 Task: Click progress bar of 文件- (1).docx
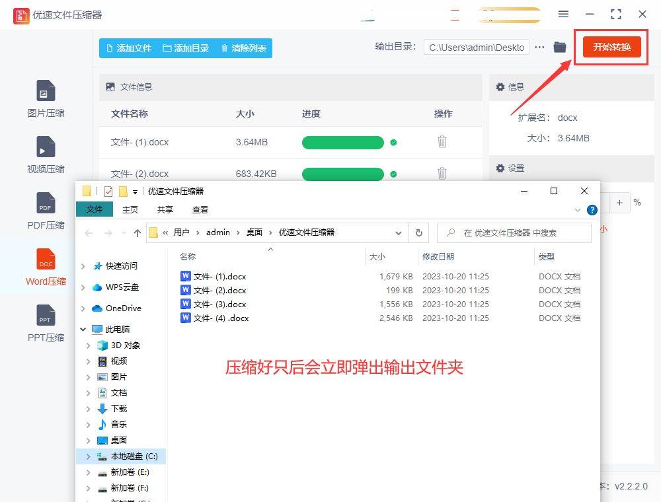click(342, 143)
